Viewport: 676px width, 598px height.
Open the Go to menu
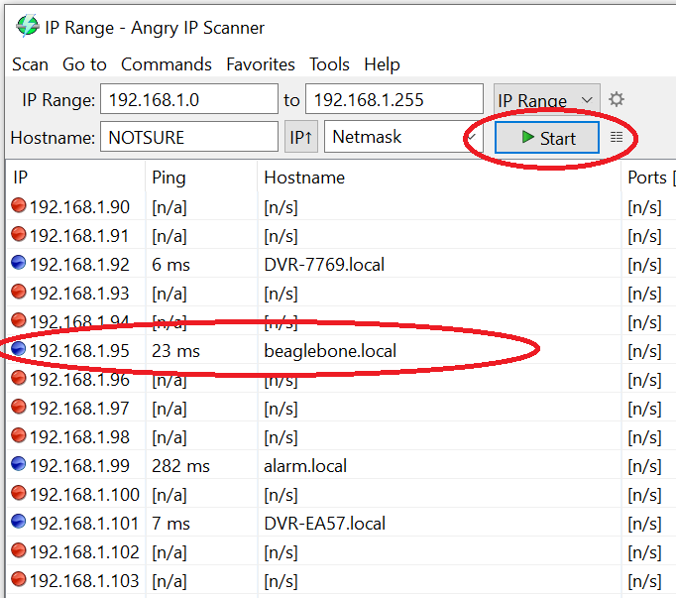click(x=84, y=64)
